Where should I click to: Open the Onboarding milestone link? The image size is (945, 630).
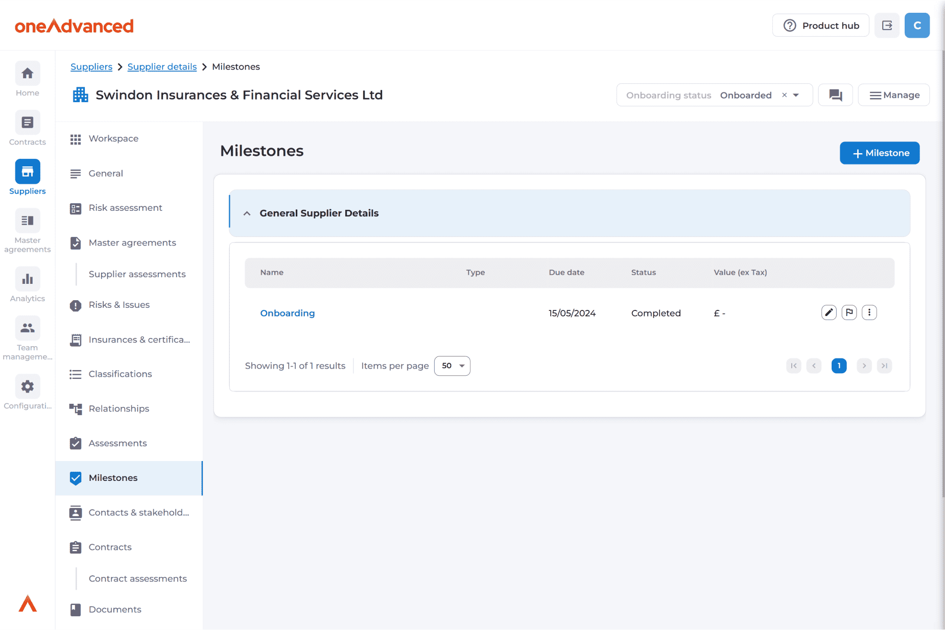click(287, 313)
